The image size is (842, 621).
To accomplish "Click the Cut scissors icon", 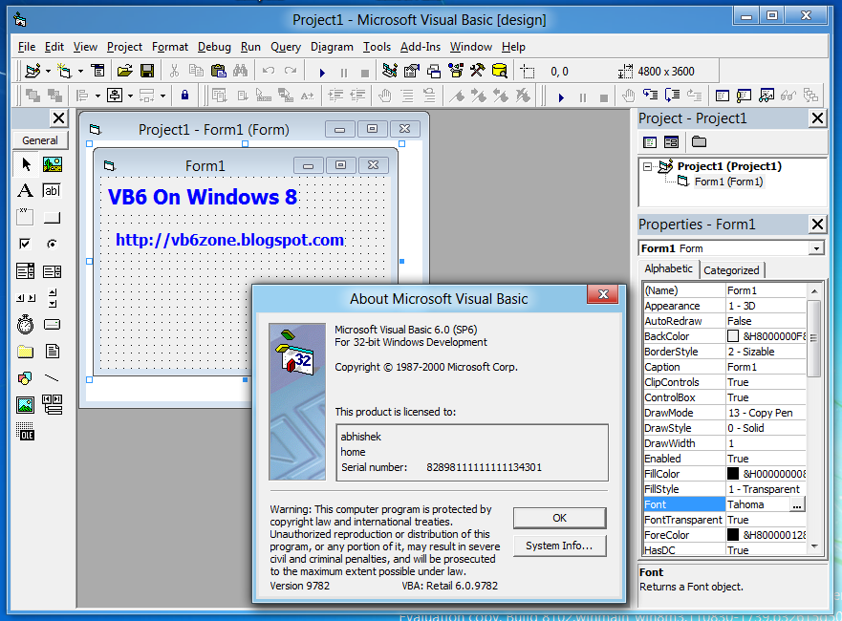I will pyautogui.click(x=174, y=71).
